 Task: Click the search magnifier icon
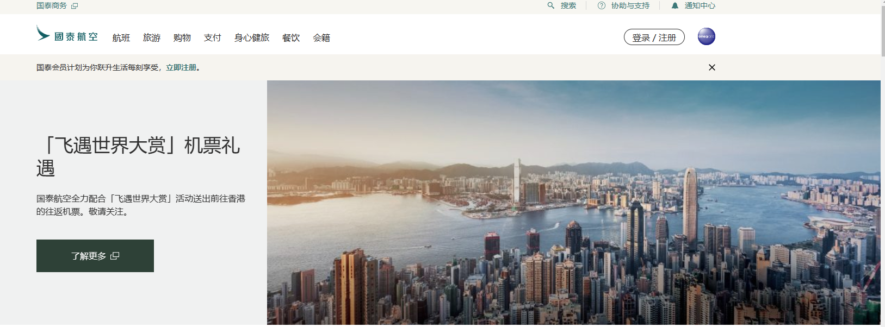coord(551,5)
